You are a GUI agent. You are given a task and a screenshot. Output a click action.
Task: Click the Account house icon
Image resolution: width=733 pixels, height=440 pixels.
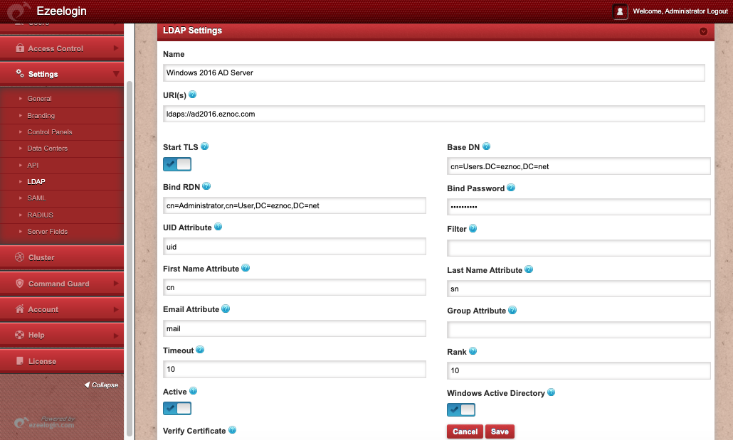(x=20, y=308)
